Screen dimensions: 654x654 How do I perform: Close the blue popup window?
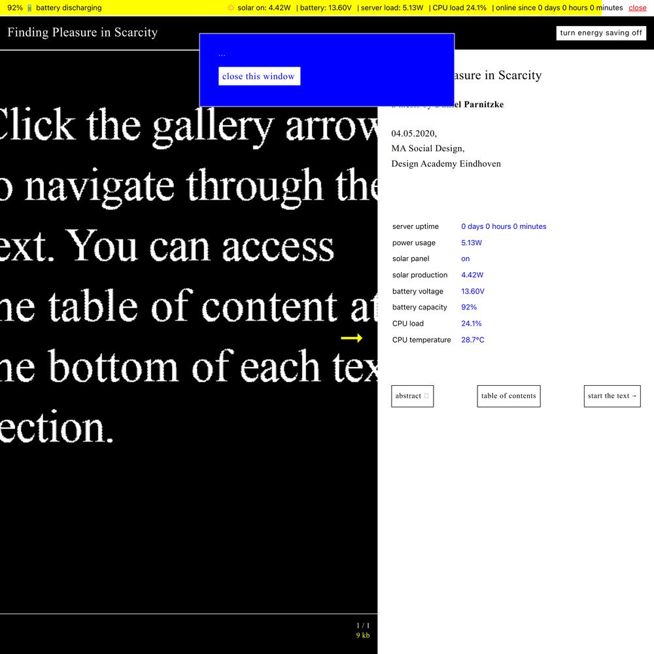click(259, 77)
